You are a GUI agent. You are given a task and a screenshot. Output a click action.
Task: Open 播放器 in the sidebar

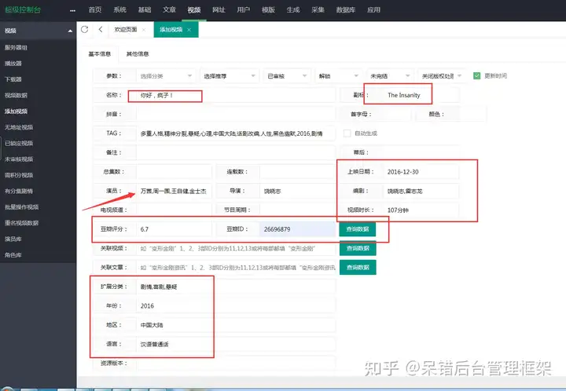click(x=13, y=64)
